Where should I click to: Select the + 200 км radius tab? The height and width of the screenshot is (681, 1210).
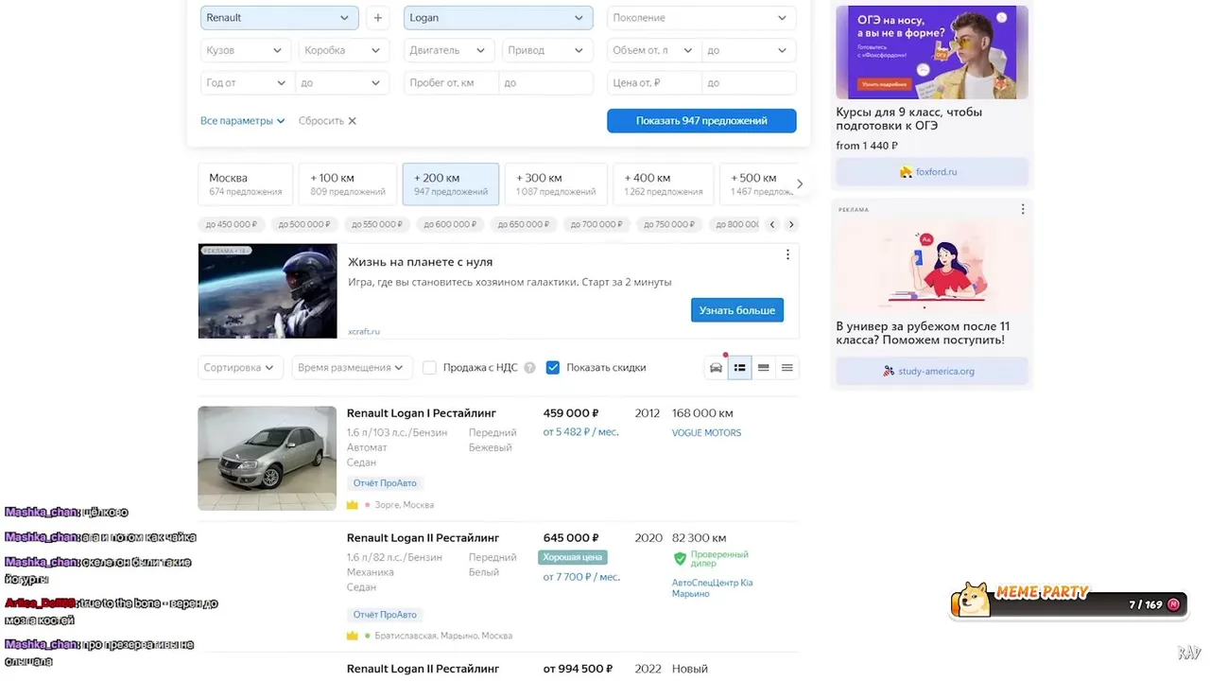(x=451, y=183)
